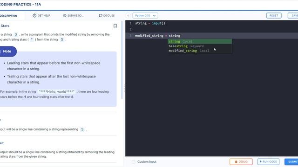This screenshot has width=298, height=167.
Task: Collapse the description panel with the left chevron
Action: pos(128,15)
